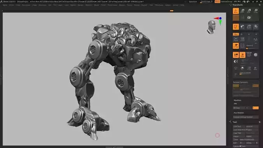
Task: Click the QuickSave button
Action: 193,2
